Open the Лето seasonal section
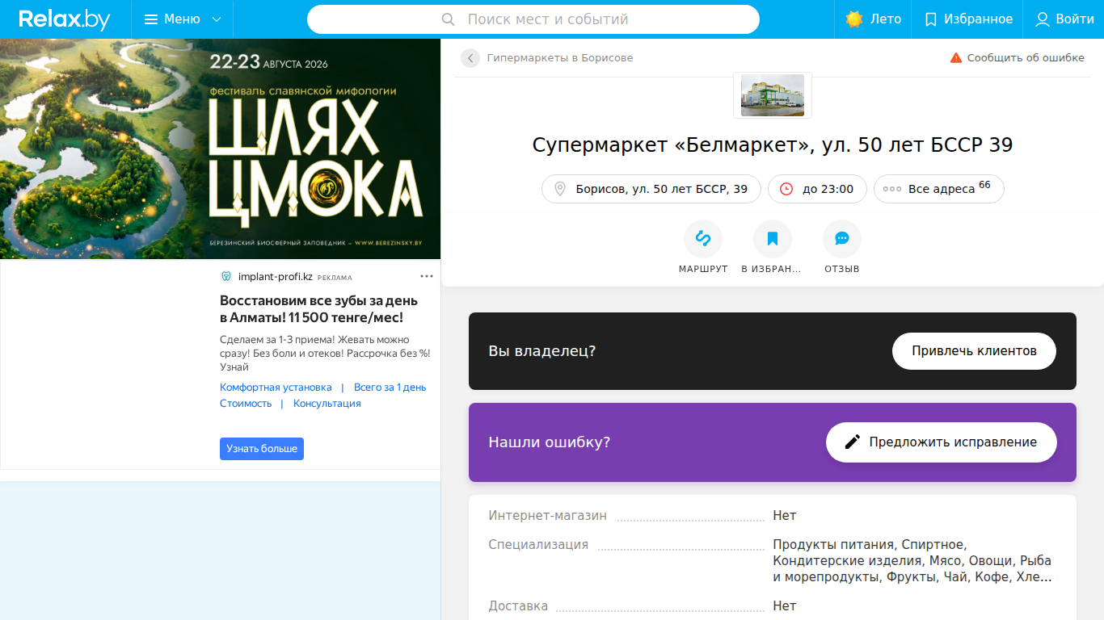The width and height of the screenshot is (1104, 620). pyautogui.click(x=873, y=19)
